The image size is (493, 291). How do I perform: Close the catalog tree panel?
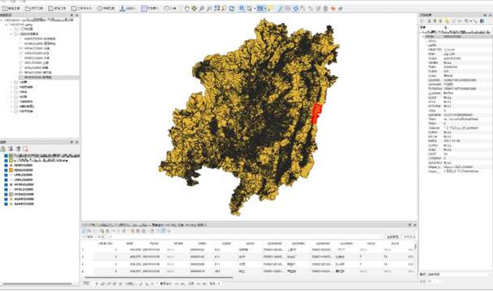[77, 15]
